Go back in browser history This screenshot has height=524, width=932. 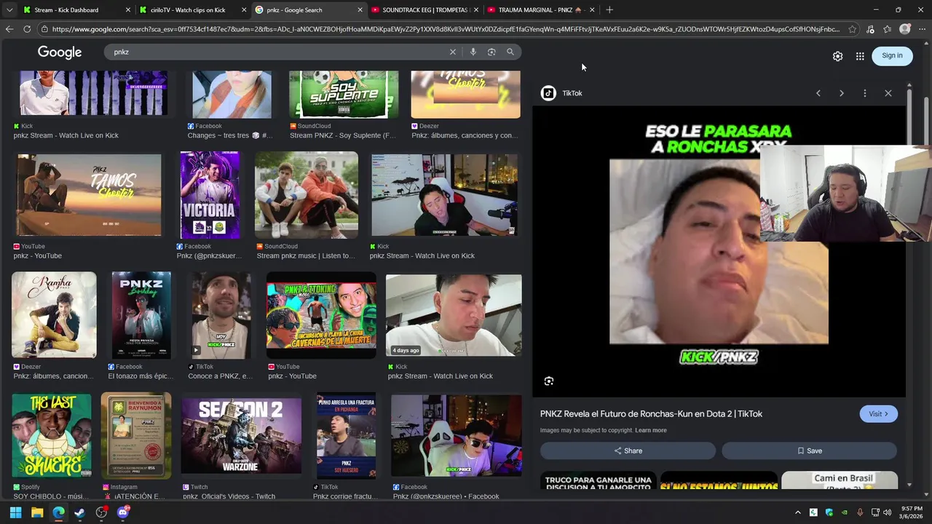tap(9, 29)
